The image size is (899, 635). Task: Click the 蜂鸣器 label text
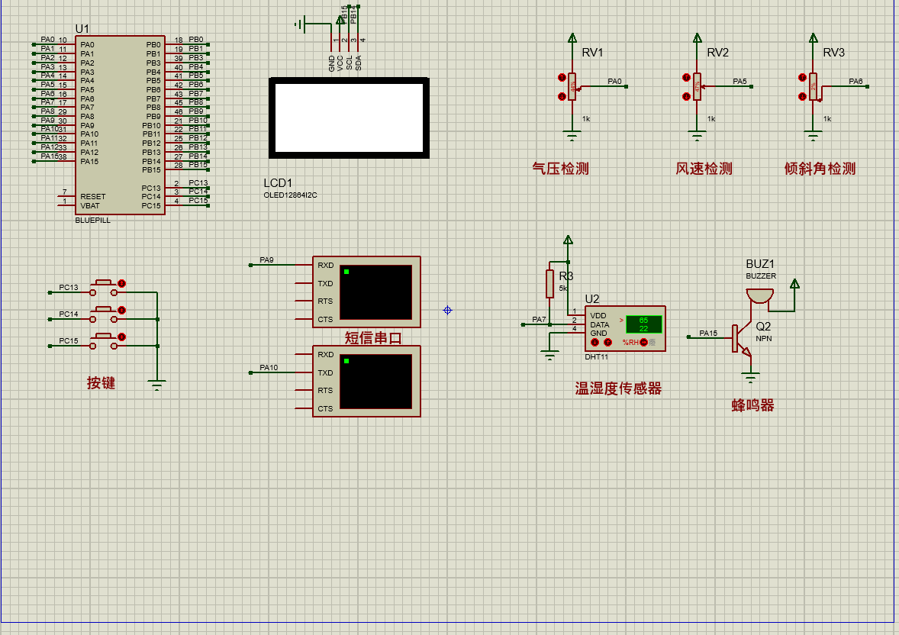coord(752,405)
